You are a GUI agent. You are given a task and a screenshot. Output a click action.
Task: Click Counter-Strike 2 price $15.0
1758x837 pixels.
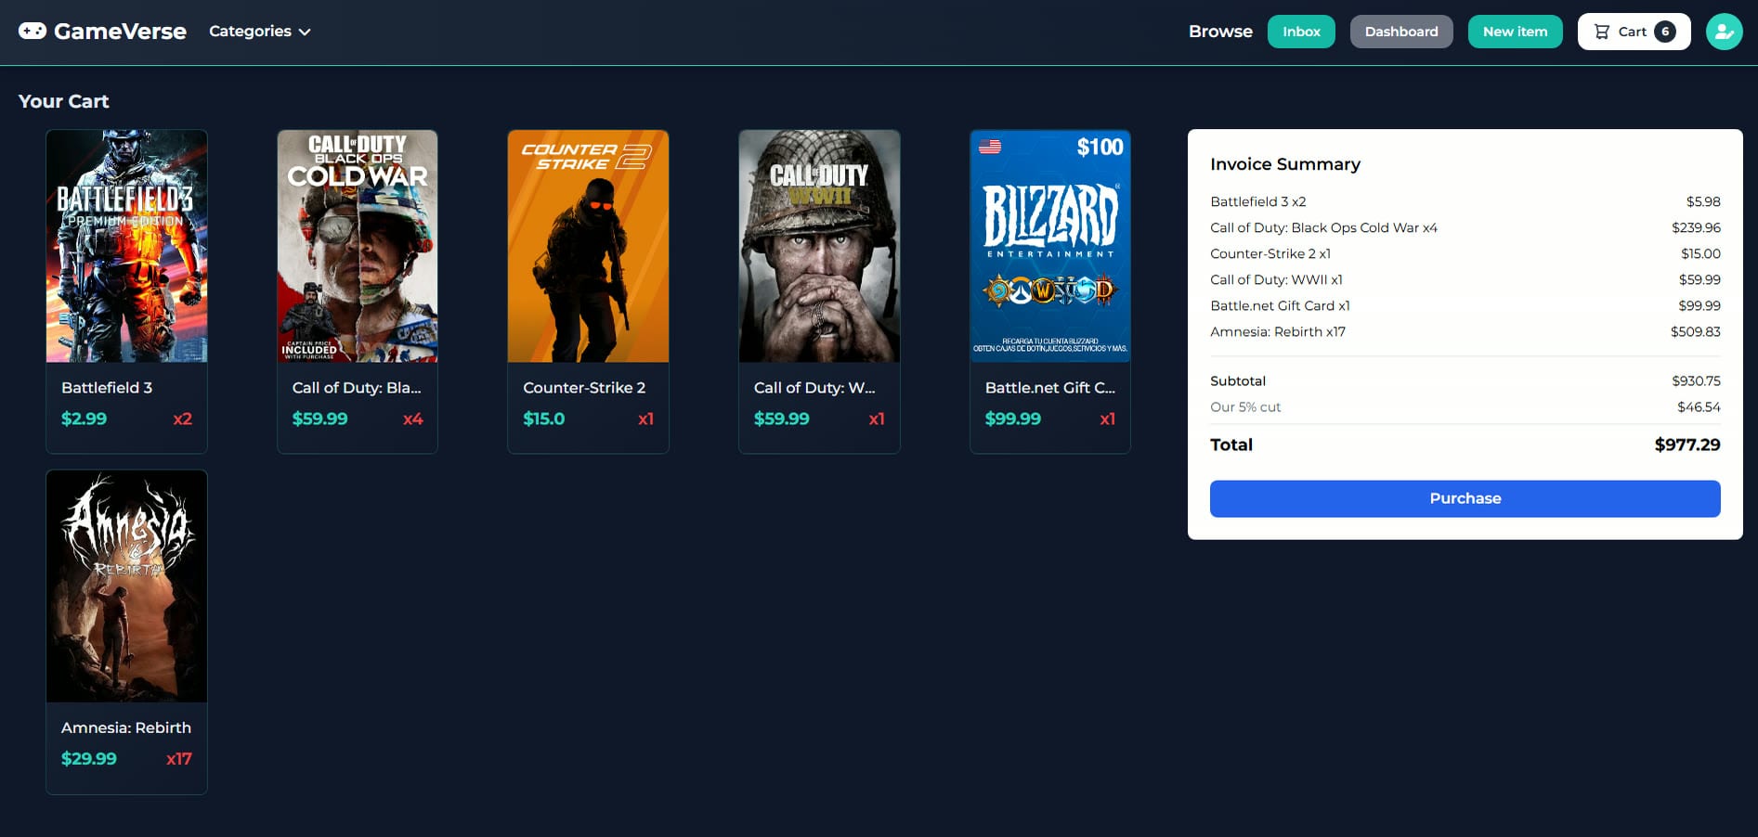[x=544, y=418]
